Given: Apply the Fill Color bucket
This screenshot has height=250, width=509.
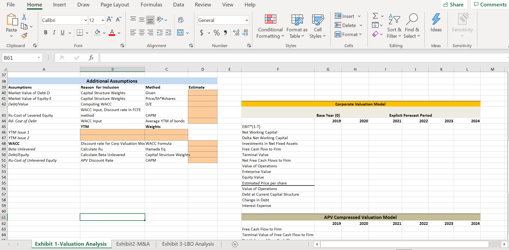Looking at the screenshot, I should pos(97,33).
